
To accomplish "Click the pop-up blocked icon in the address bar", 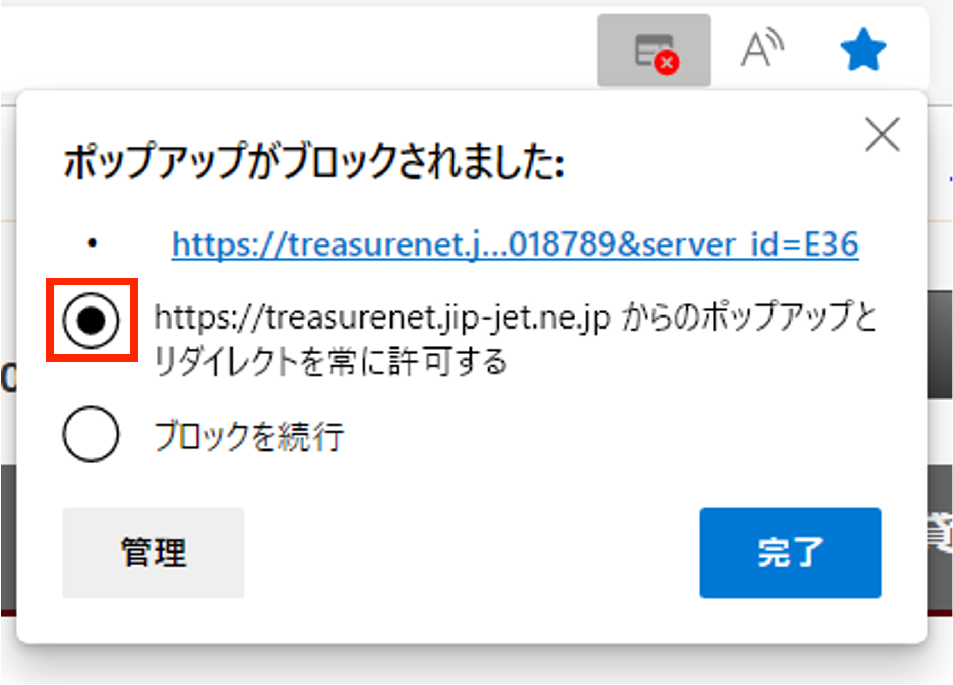I will 654,50.
